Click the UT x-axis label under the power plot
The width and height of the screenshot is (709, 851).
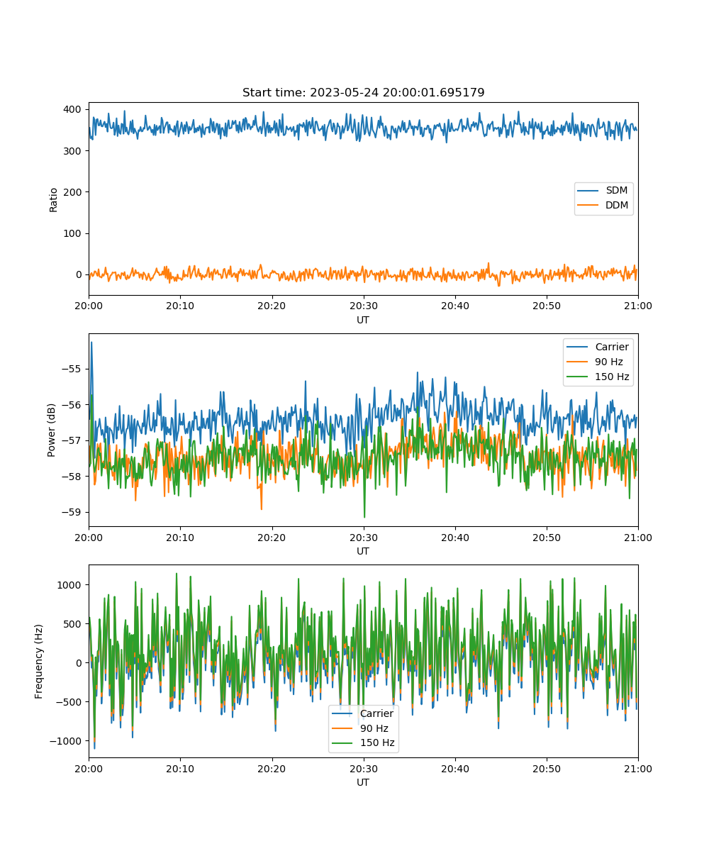click(x=363, y=551)
